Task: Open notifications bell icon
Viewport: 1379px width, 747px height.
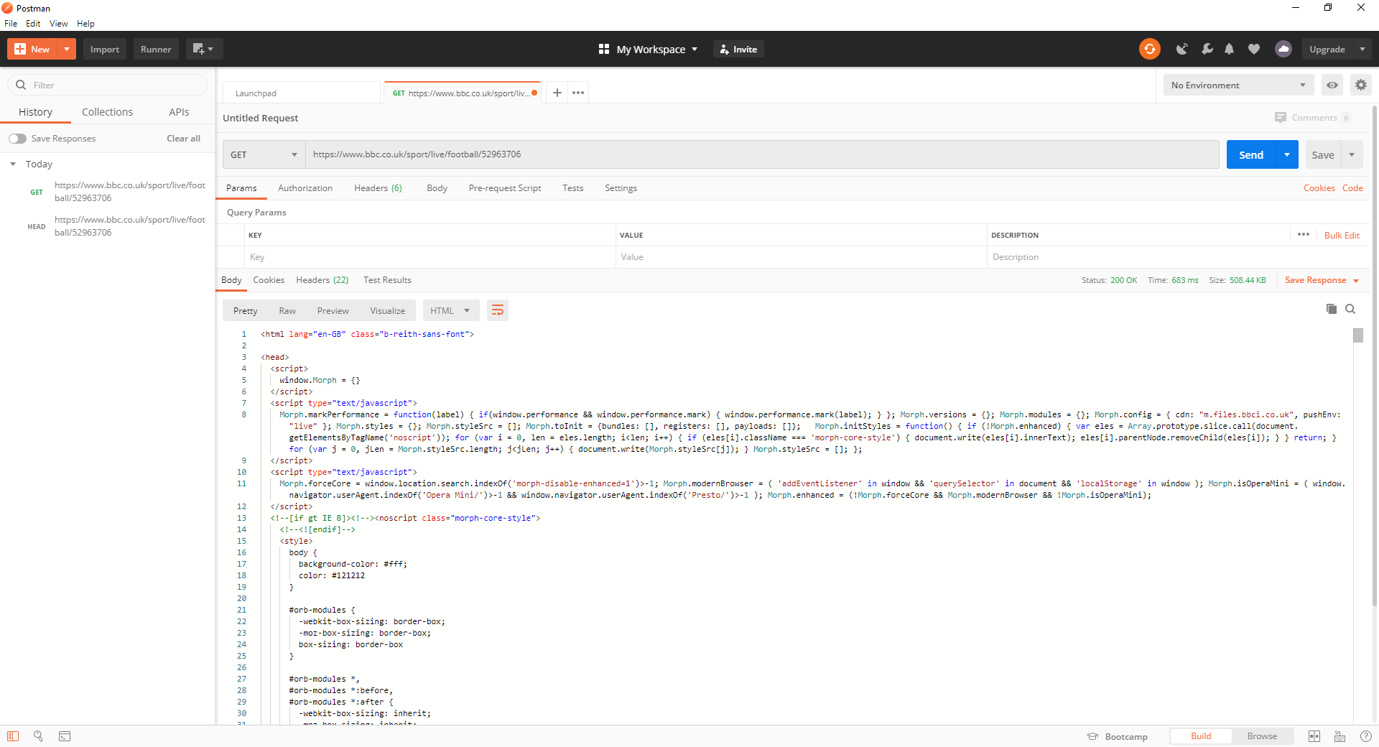Action: pos(1229,49)
